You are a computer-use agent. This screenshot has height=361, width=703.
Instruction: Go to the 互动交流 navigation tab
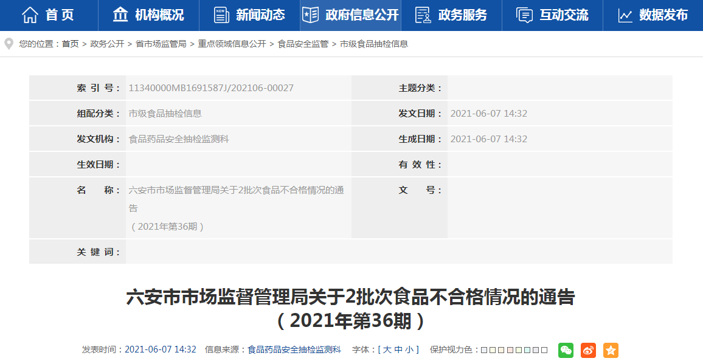click(552, 15)
